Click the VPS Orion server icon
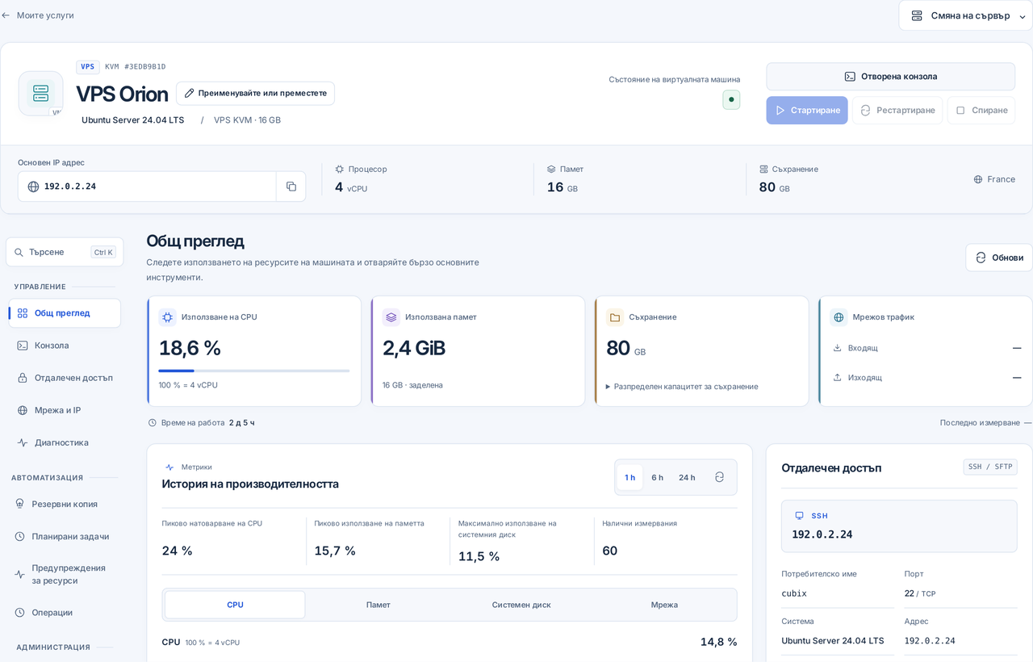Image resolution: width=1033 pixels, height=662 pixels. pos(40,93)
